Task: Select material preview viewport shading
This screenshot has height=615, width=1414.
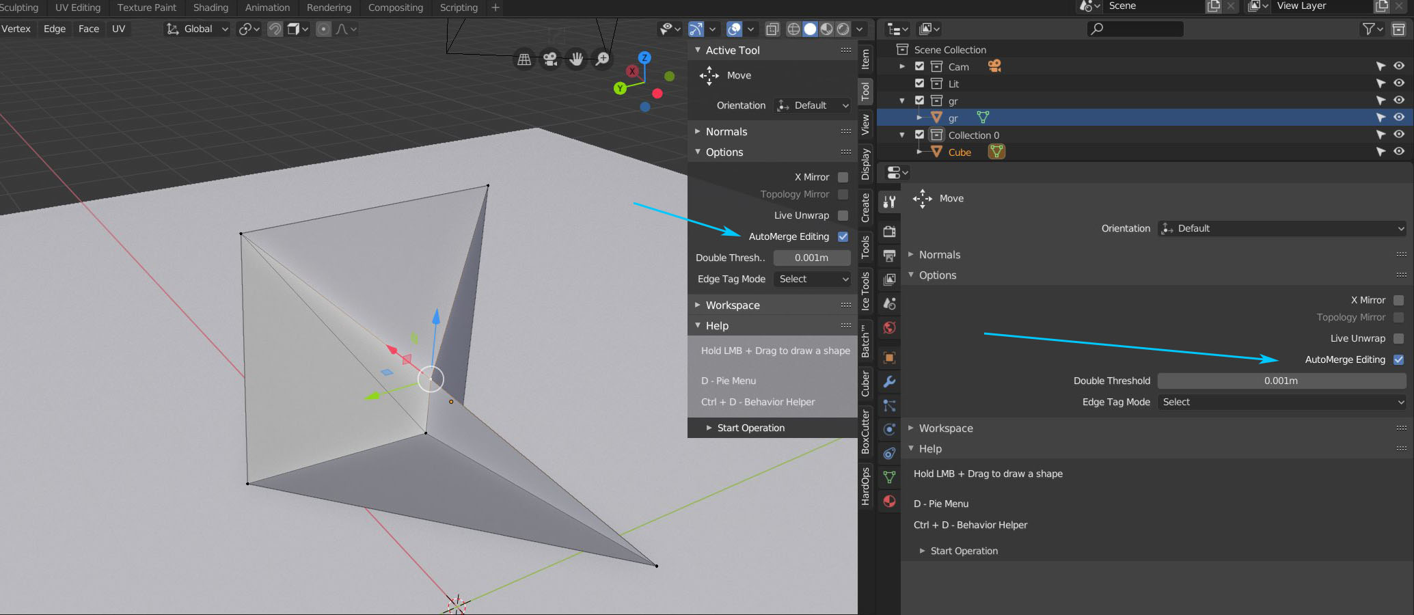Action: [826, 29]
